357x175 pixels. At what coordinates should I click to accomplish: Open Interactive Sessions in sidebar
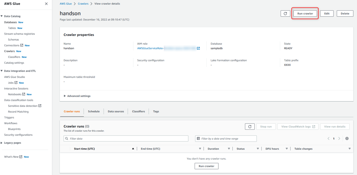coord(16,88)
